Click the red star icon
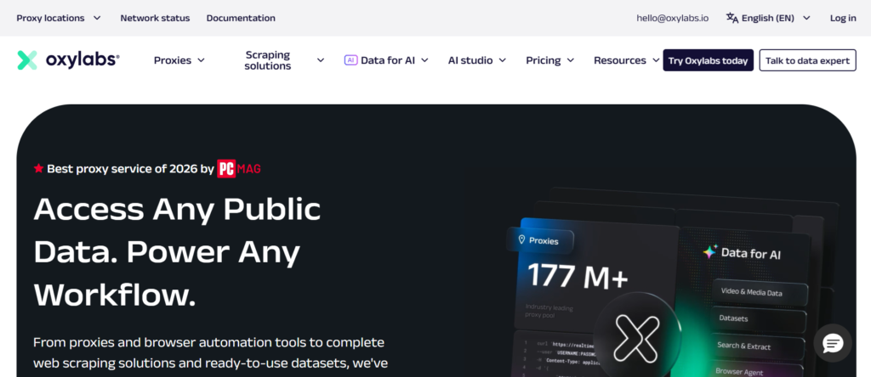The width and height of the screenshot is (871, 377). tap(38, 168)
